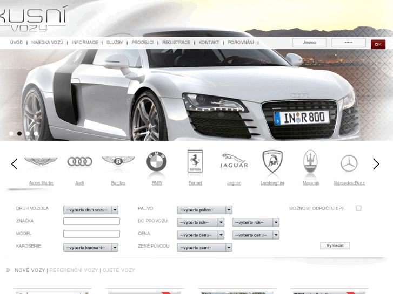Image resolution: width=393 pixels, height=294 pixels.
Task: Follow the Mercedes-Benz text link
Action: [349, 183]
